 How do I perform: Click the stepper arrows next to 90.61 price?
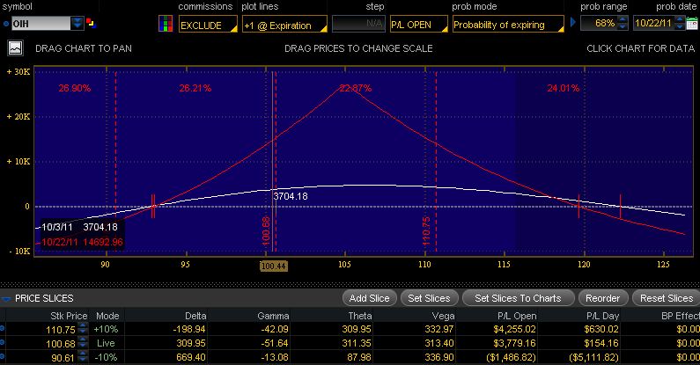83,357
